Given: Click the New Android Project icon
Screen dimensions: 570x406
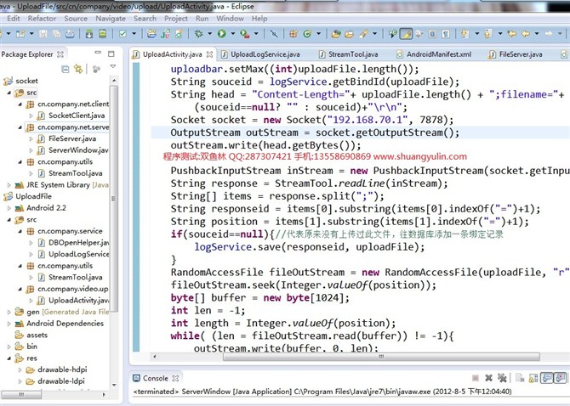Looking at the screenshot, I should point(151,34).
